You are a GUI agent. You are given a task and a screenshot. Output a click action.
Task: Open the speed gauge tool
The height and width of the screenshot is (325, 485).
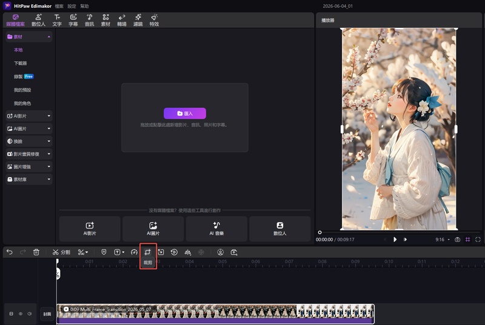[134, 252]
